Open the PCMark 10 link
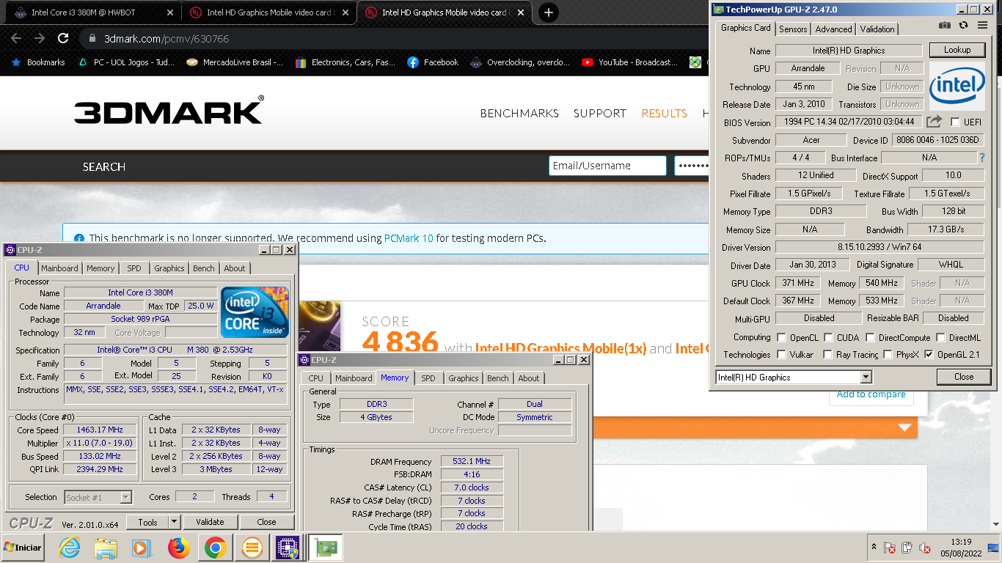The height and width of the screenshot is (563, 1002). point(409,238)
